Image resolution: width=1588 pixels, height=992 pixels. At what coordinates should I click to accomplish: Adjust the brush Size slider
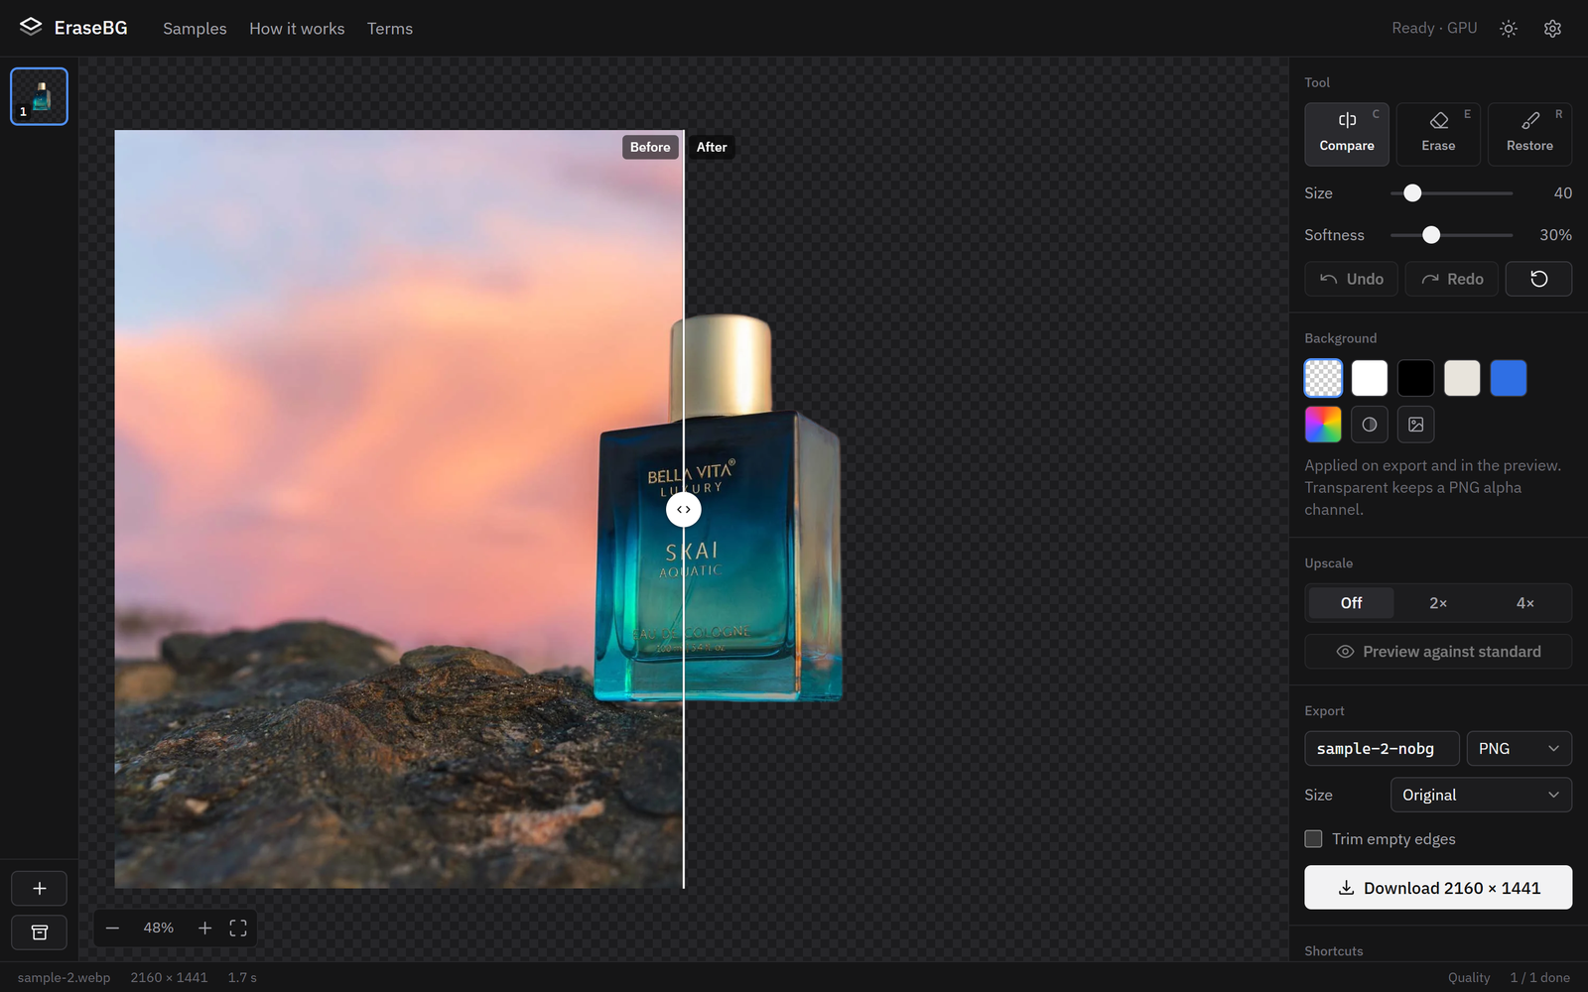(1451, 193)
